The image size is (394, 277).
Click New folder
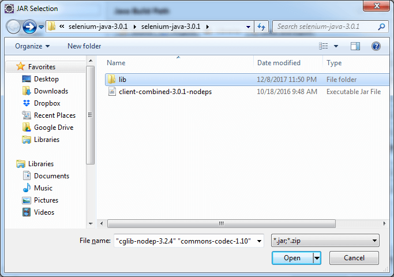pyautogui.click(x=84, y=46)
